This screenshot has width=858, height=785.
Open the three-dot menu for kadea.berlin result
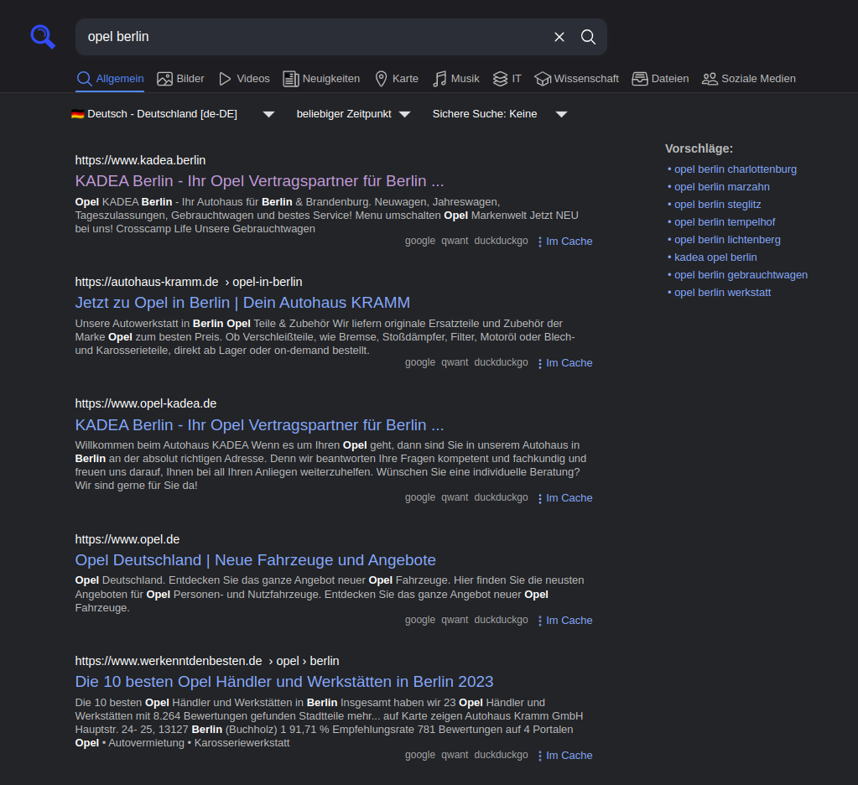coord(540,242)
